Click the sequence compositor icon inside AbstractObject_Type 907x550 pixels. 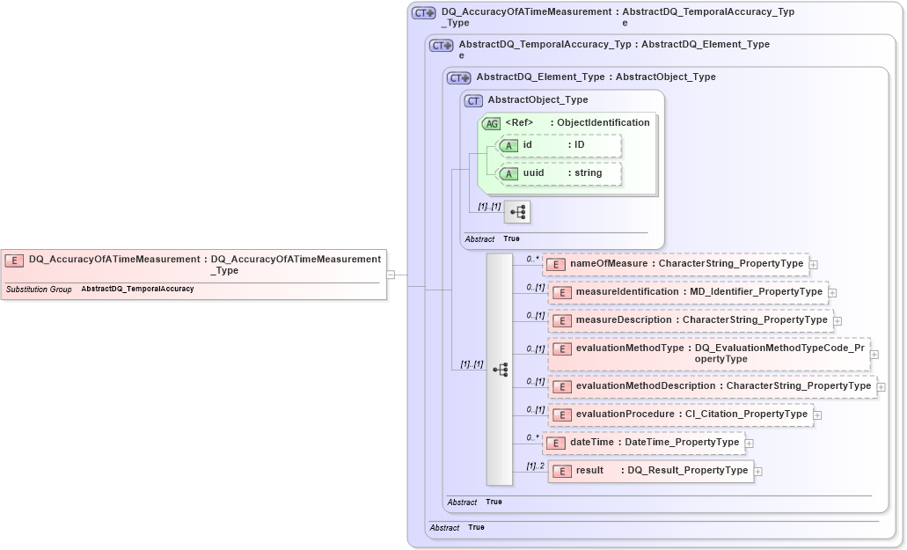pos(517,211)
